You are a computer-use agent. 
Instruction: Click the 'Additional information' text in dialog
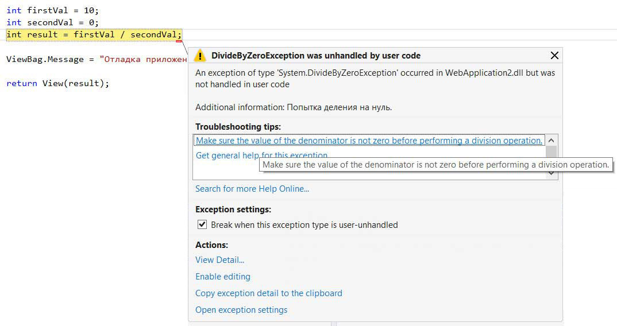294,107
